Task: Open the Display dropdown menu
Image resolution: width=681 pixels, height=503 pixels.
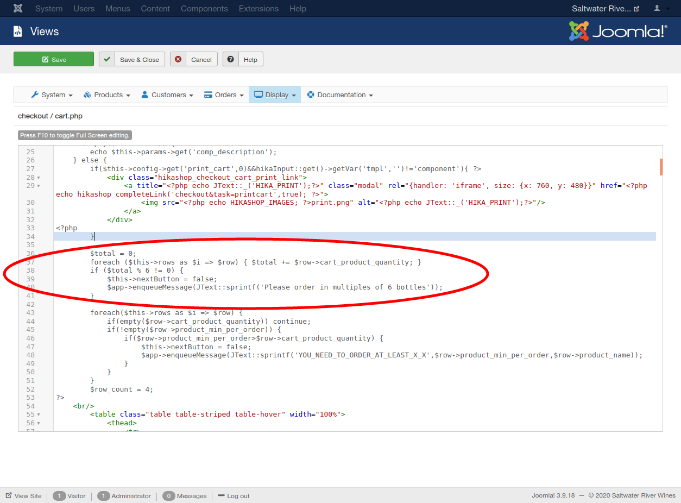Action: [275, 95]
